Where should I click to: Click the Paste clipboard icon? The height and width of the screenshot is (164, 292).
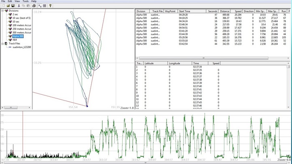tap(28, 6)
